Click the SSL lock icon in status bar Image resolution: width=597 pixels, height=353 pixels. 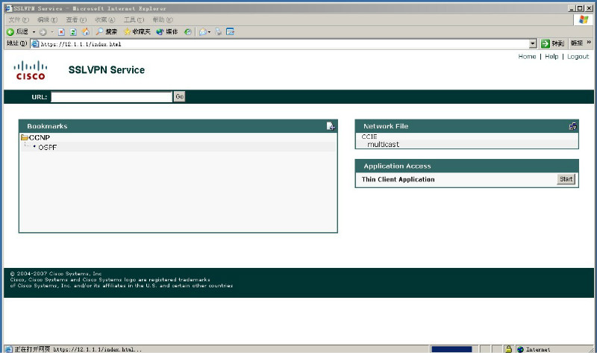click(508, 349)
